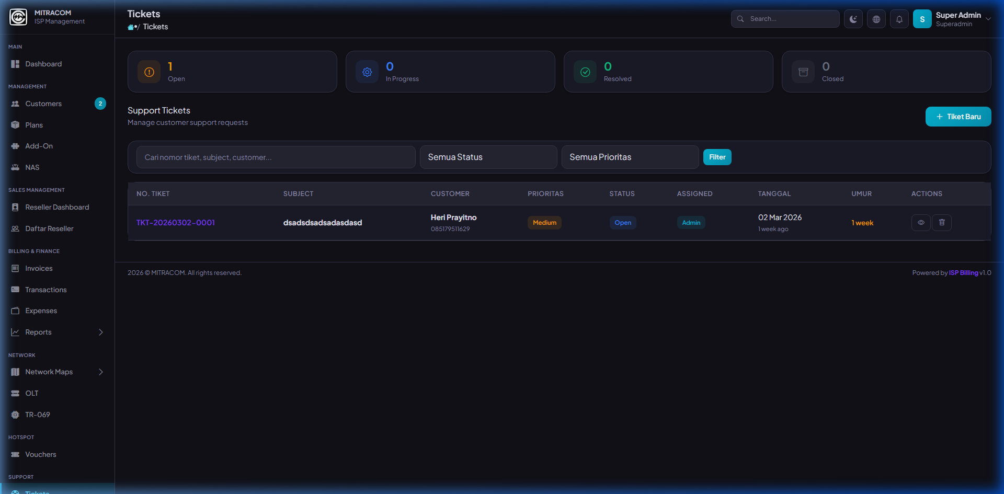Open the Semua Prioritas dropdown

[x=630, y=157]
